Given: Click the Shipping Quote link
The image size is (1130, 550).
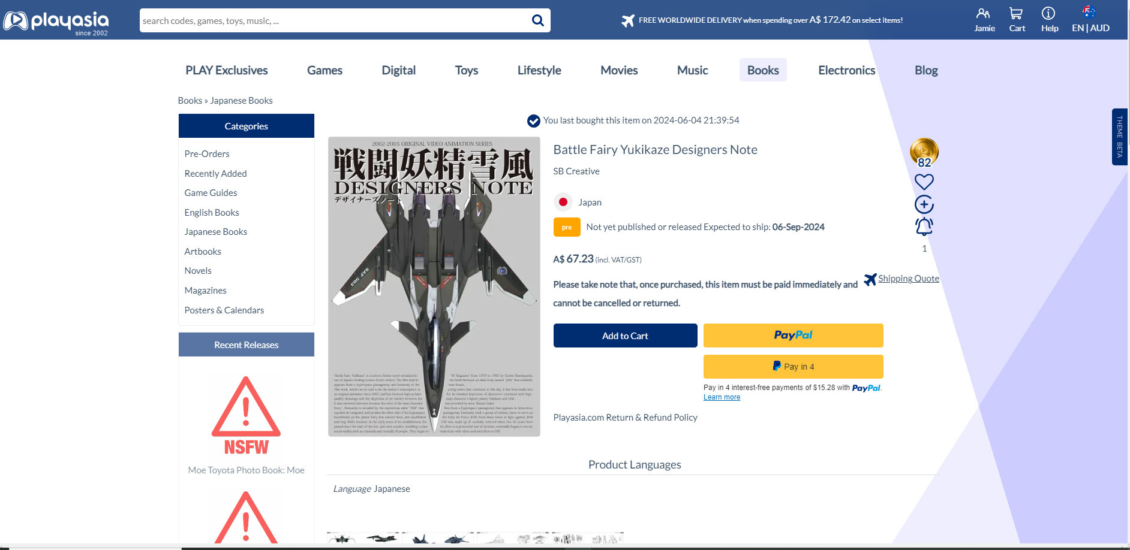Looking at the screenshot, I should tap(908, 279).
